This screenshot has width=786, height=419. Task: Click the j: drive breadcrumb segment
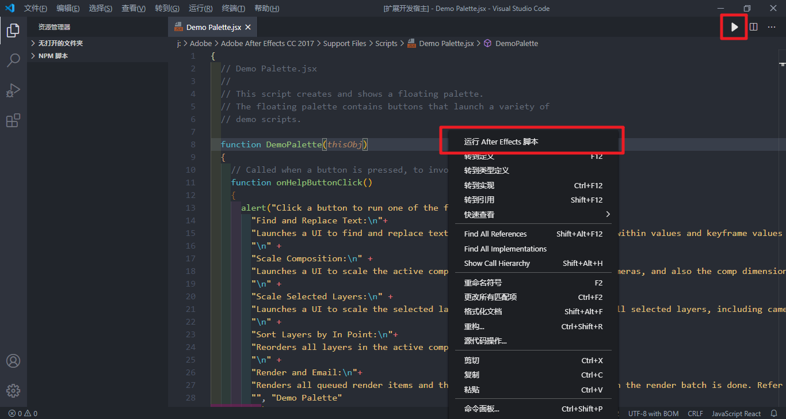coord(179,43)
